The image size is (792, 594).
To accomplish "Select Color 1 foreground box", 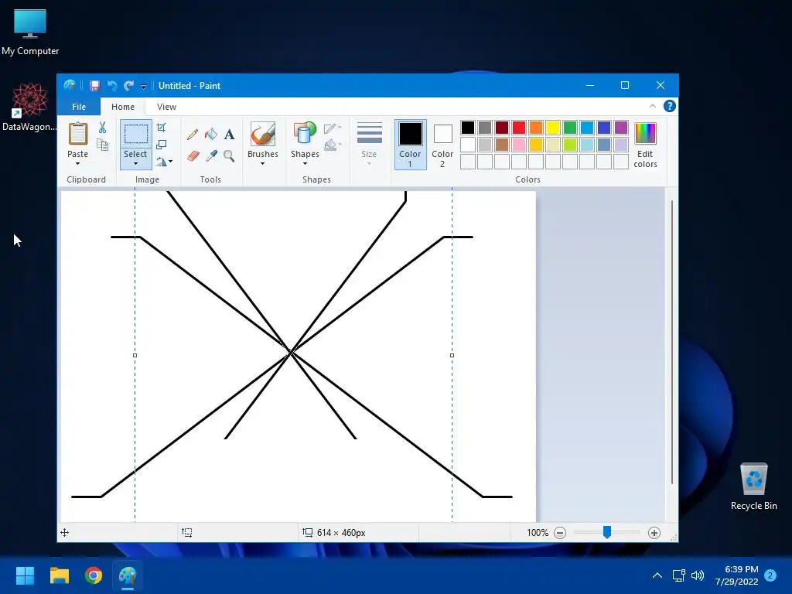I will pos(410,145).
